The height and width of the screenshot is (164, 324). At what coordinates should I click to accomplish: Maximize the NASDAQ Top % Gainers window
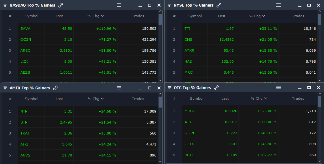pyautogui.click(x=149, y=5)
